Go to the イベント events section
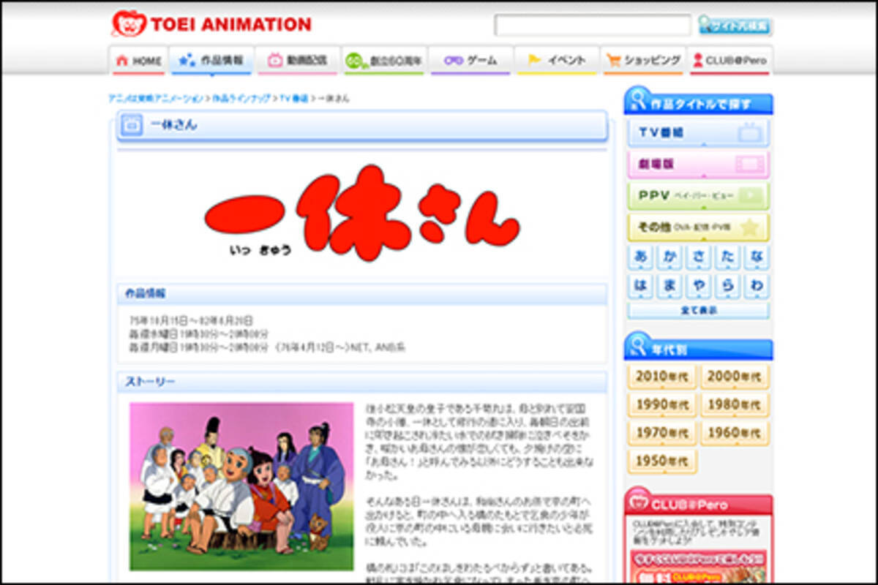Viewport: 878px width, 585px height. pos(556,61)
